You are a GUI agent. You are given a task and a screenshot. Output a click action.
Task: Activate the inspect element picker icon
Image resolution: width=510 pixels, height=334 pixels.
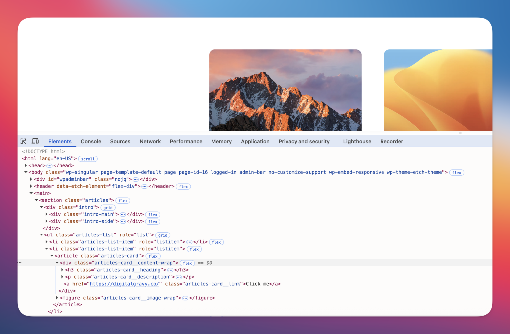click(x=23, y=141)
